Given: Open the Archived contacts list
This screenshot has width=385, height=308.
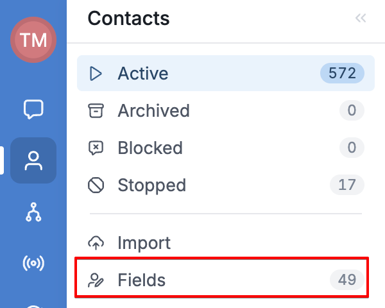Looking at the screenshot, I should pos(226,110).
